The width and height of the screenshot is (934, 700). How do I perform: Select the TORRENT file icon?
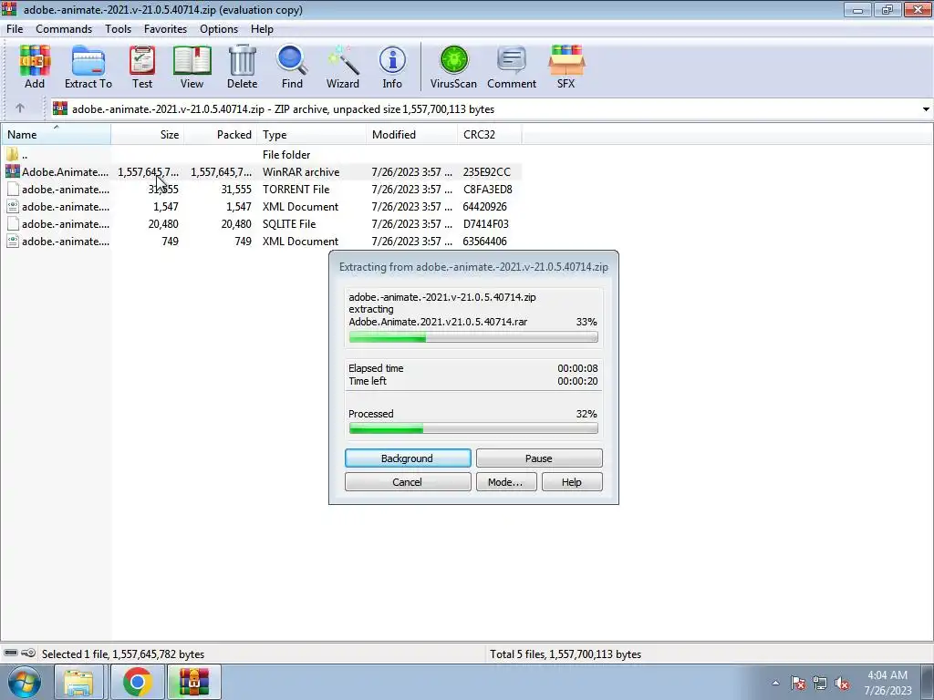coord(13,190)
